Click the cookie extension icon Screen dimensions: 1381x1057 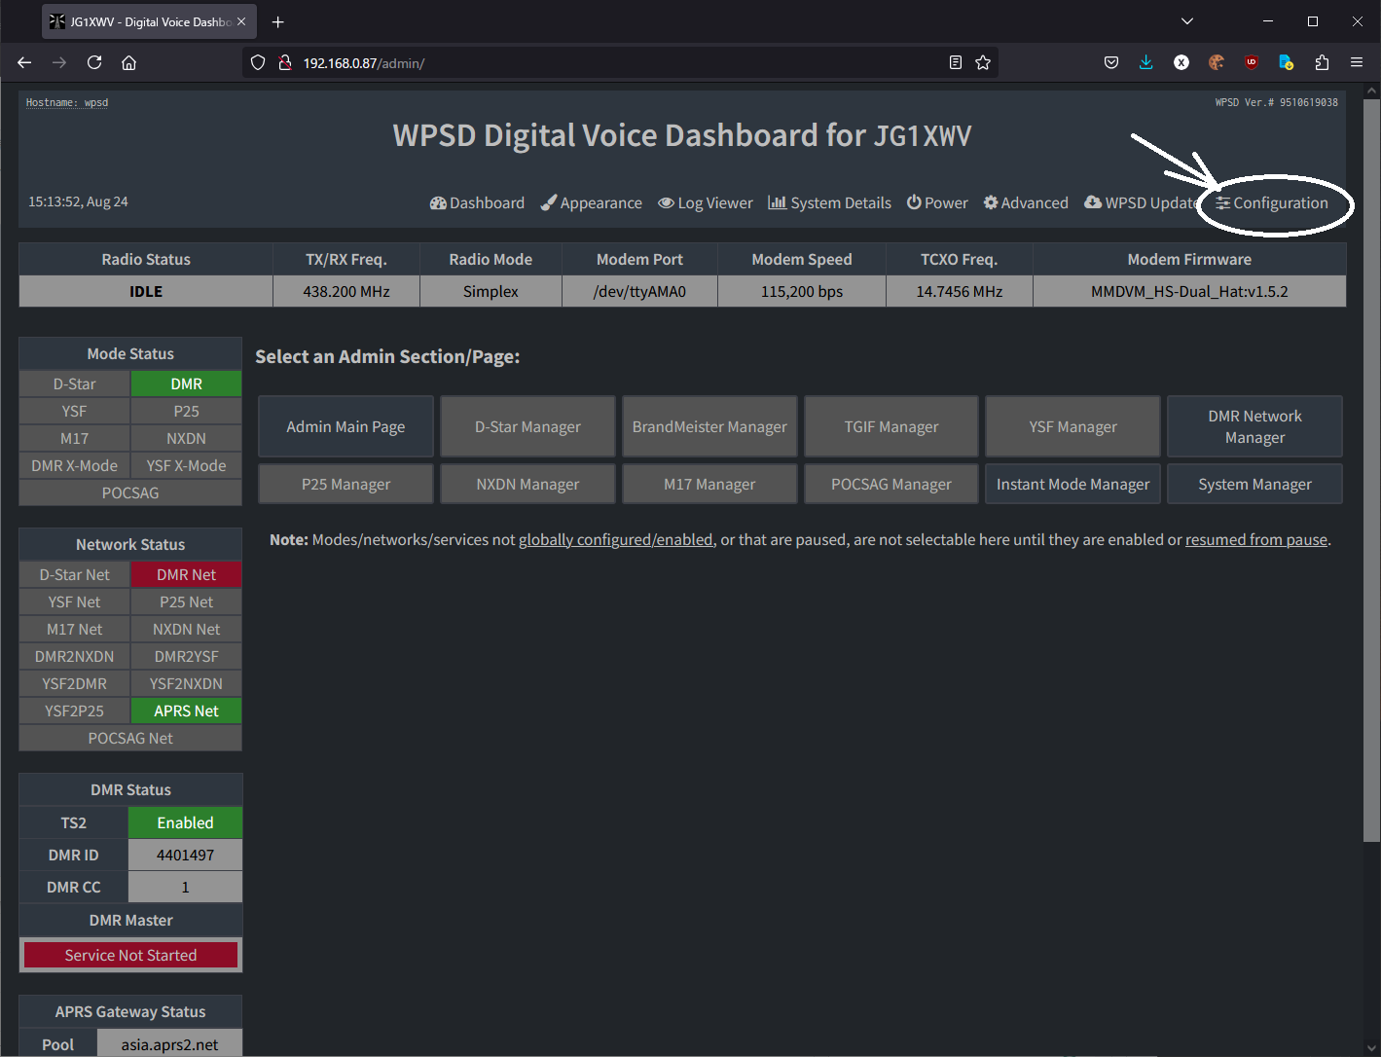click(1217, 62)
